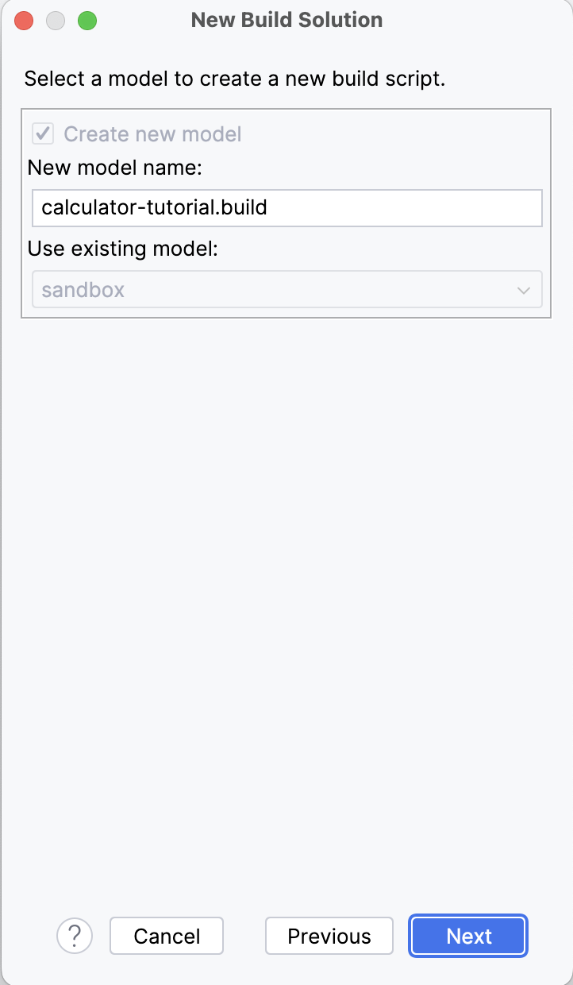Click the word 'build' in the name field
Viewport: 573px width, 985px height.
244,208
